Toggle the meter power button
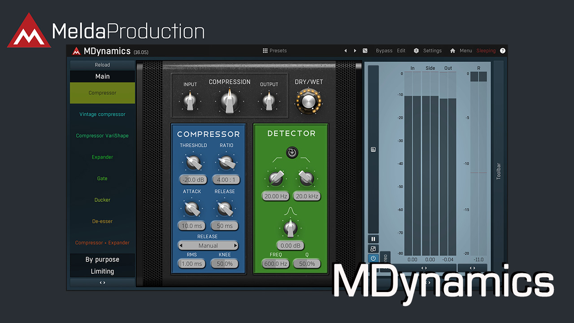Screen dimensions: 574x323 point(373,258)
